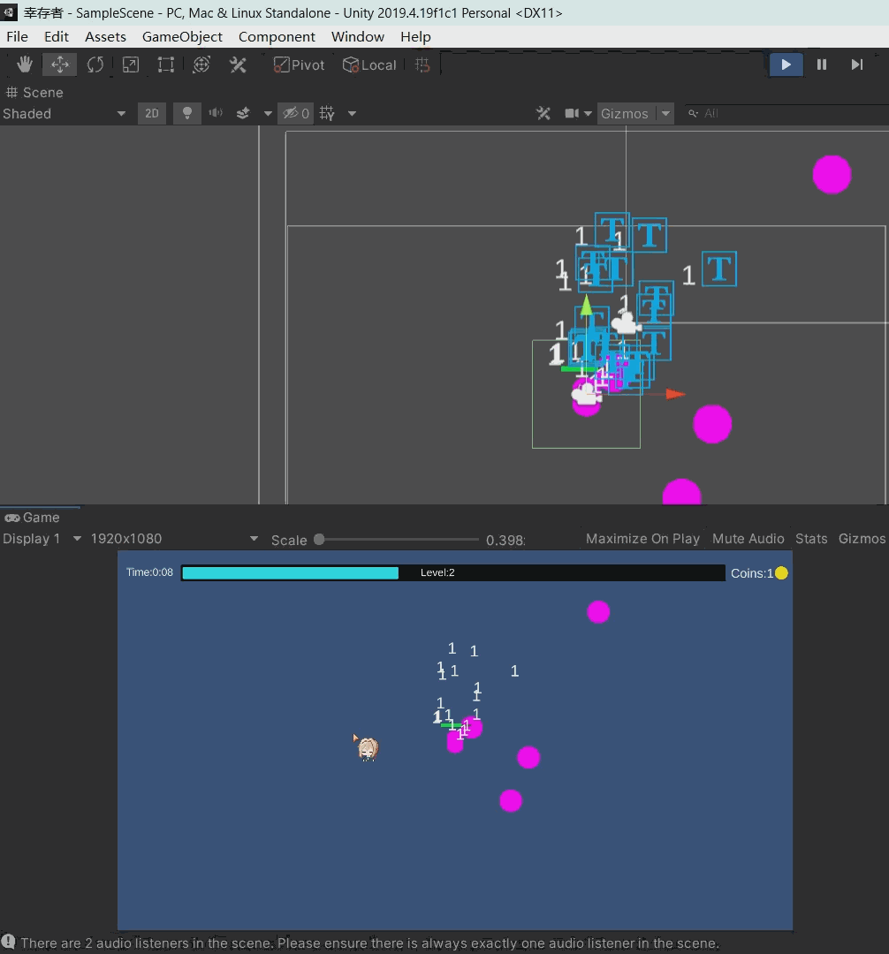Click Mute Audio in Game view
The height and width of the screenshot is (954, 889).
point(748,539)
